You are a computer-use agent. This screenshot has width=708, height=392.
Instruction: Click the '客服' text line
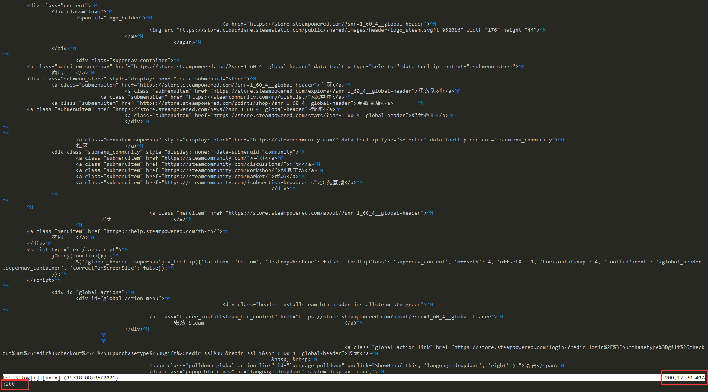(73, 237)
